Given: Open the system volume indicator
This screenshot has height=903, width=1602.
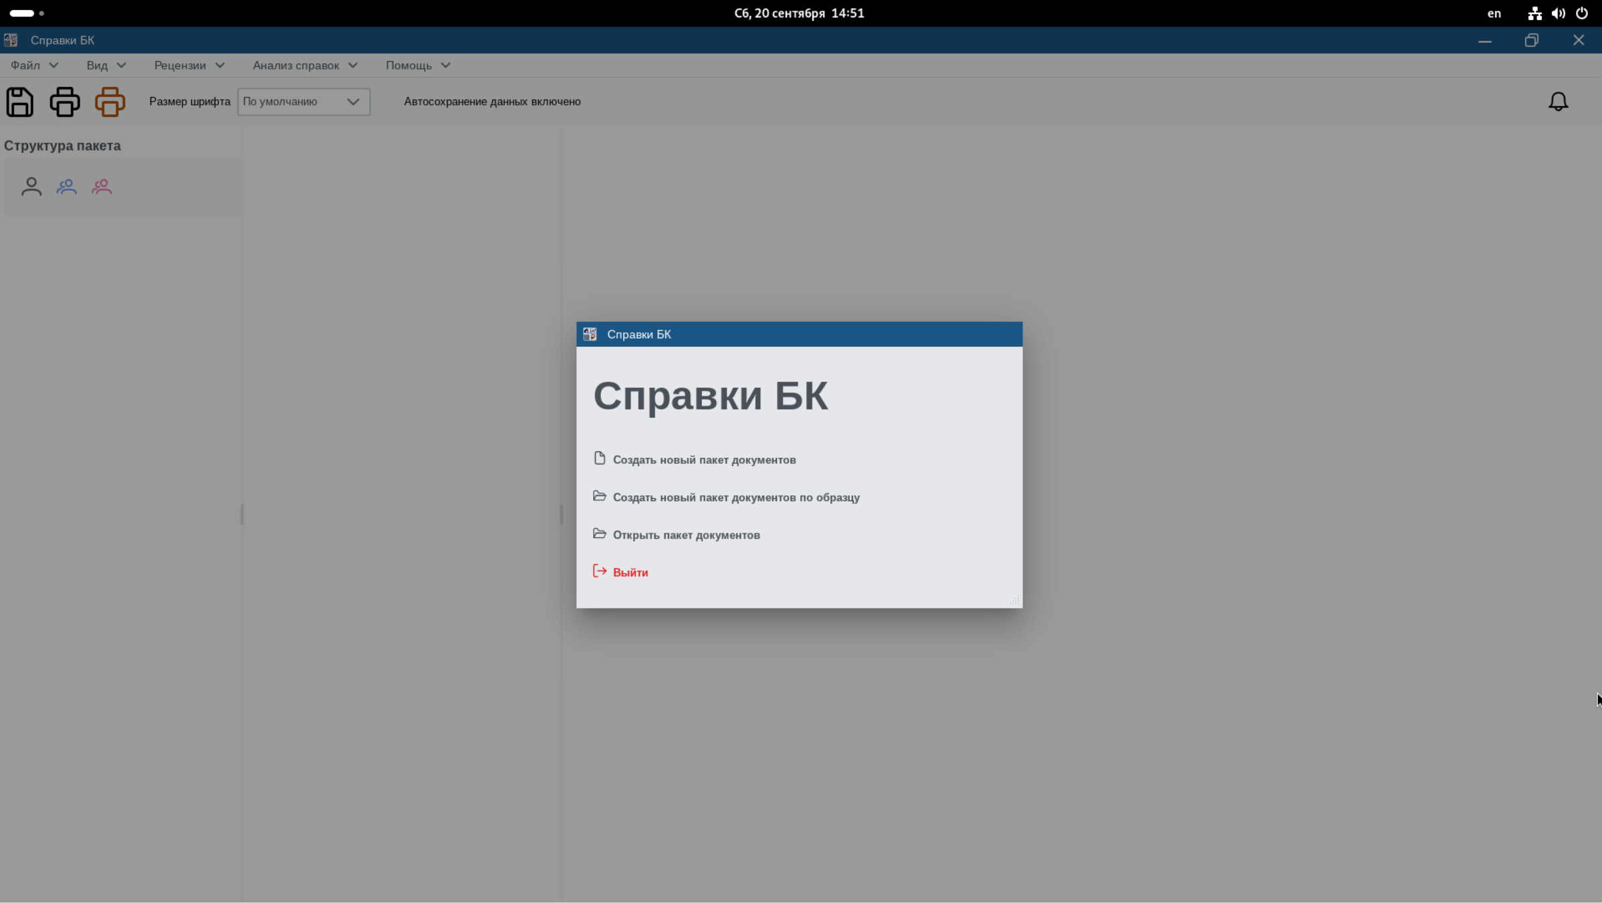Looking at the screenshot, I should click(x=1558, y=13).
